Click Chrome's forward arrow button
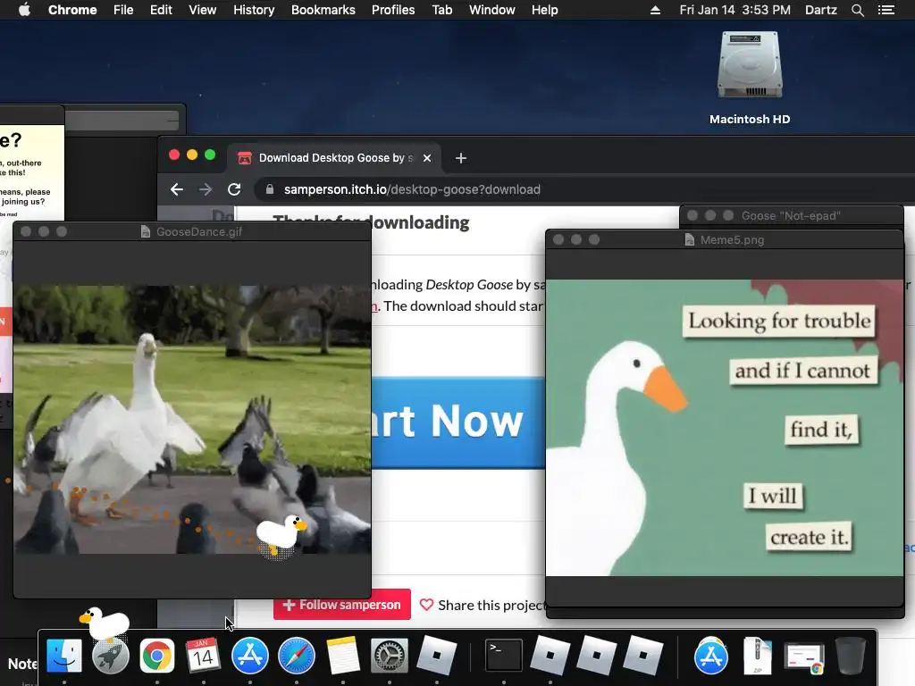The height and width of the screenshot is (686, 915). click(206, 189)
